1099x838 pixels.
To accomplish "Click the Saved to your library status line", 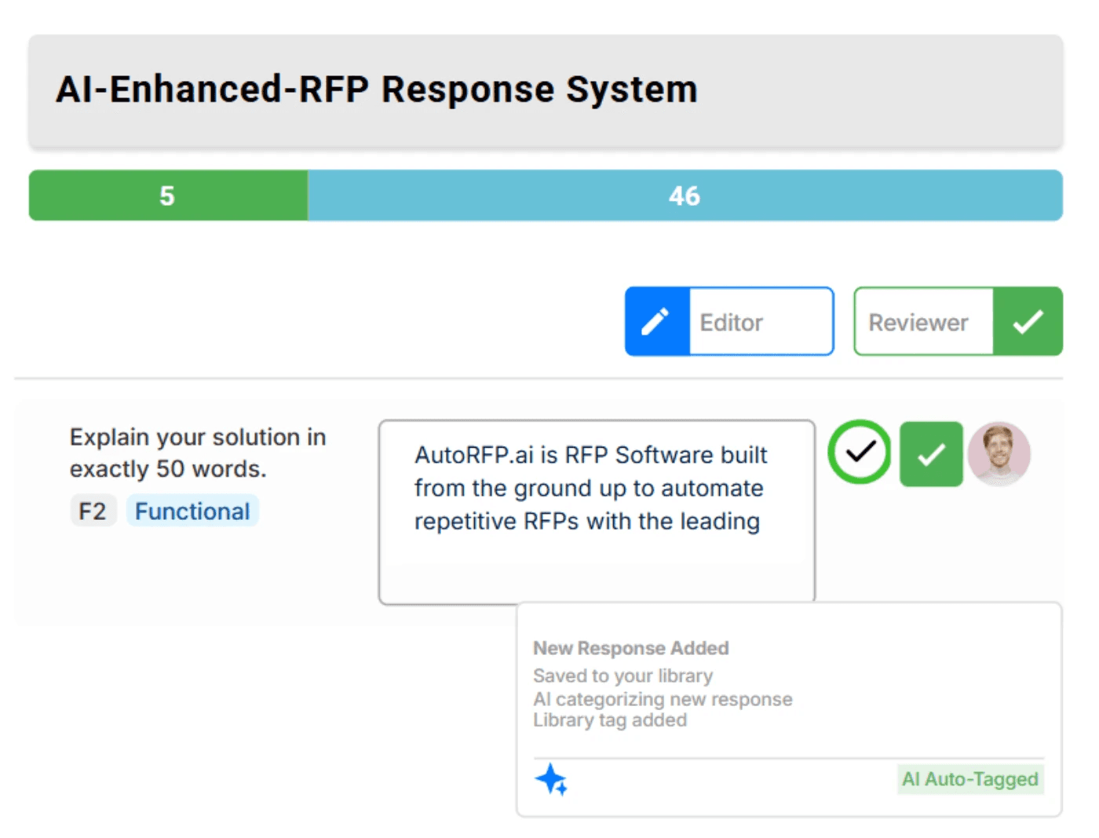I will 623,675.
